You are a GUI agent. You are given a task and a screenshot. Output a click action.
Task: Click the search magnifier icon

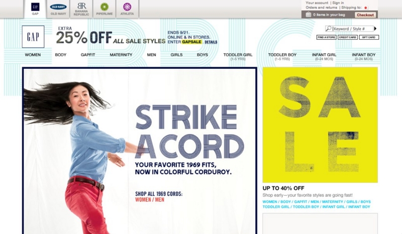click(329, 29)
